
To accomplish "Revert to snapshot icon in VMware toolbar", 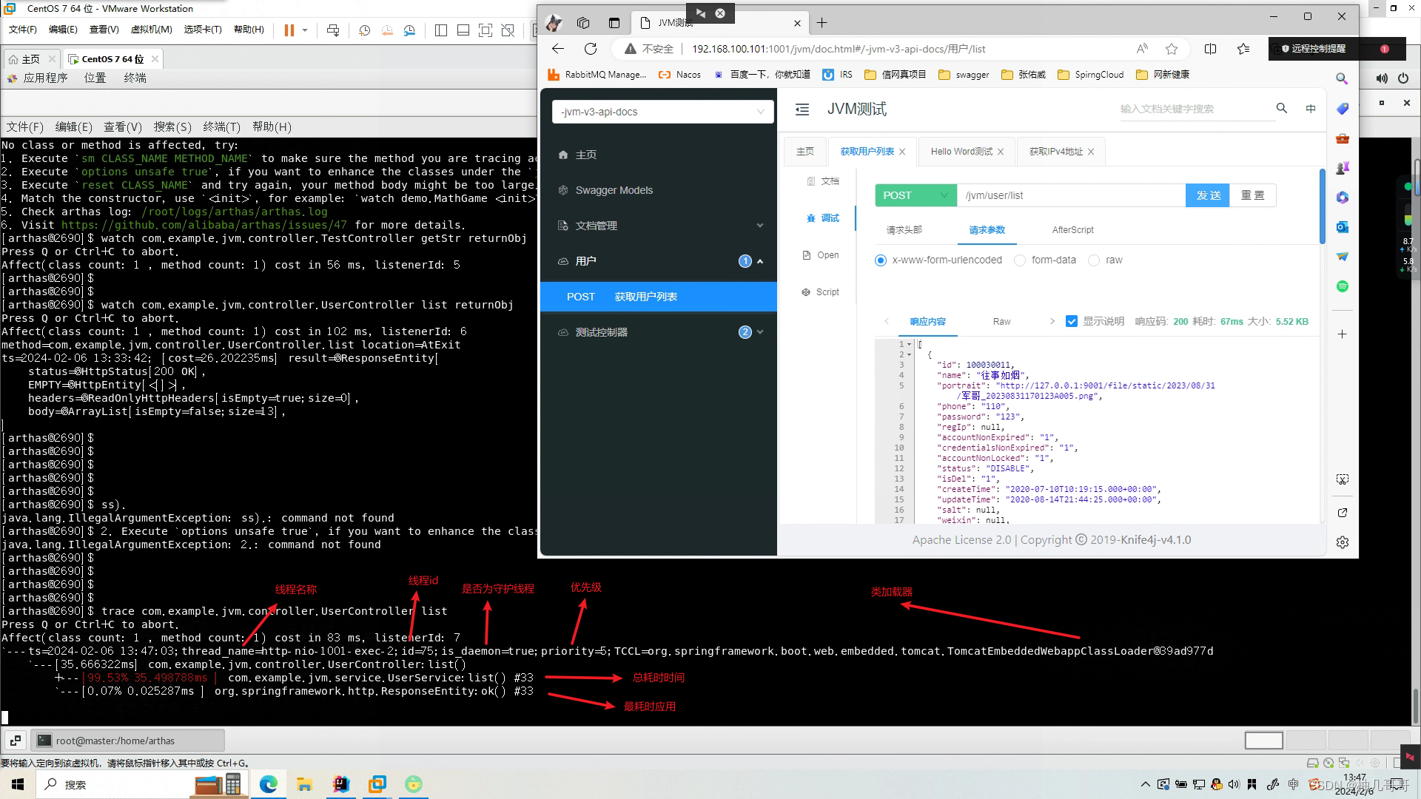I will [387, 30].
